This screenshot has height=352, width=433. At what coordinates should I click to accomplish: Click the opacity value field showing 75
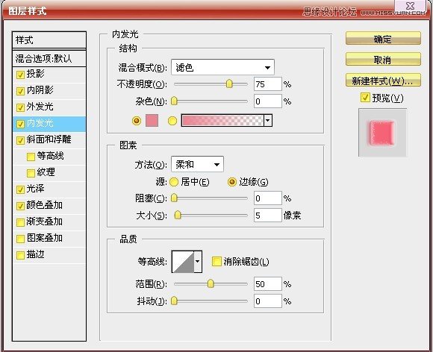pos(267,84)
